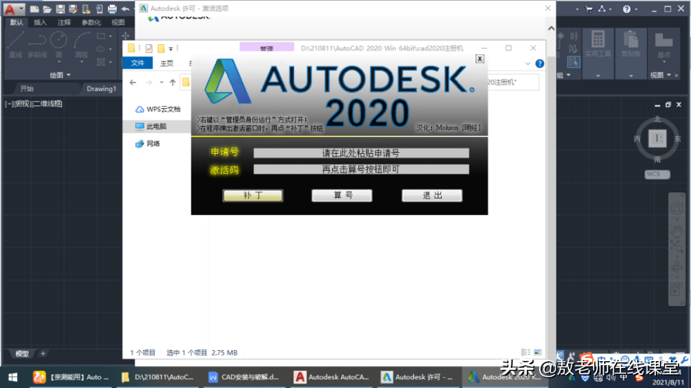This screenshot has width=691, height=388.
Task: Click the 剪贴板 paste icon
Action: 631,39
